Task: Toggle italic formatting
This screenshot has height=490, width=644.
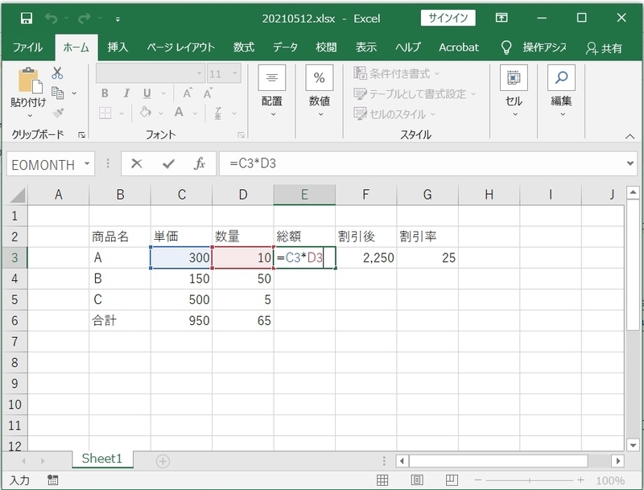Action: click(126, 93)
